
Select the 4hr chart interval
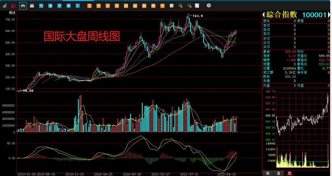153,6
